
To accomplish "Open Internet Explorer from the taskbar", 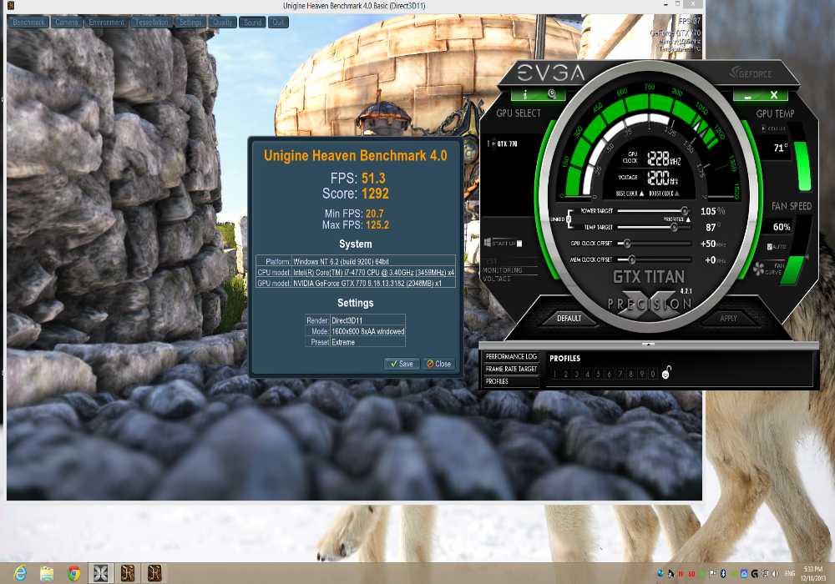I will point(20,573).
